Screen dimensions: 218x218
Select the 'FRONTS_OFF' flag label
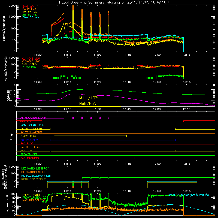click(29, 154)
